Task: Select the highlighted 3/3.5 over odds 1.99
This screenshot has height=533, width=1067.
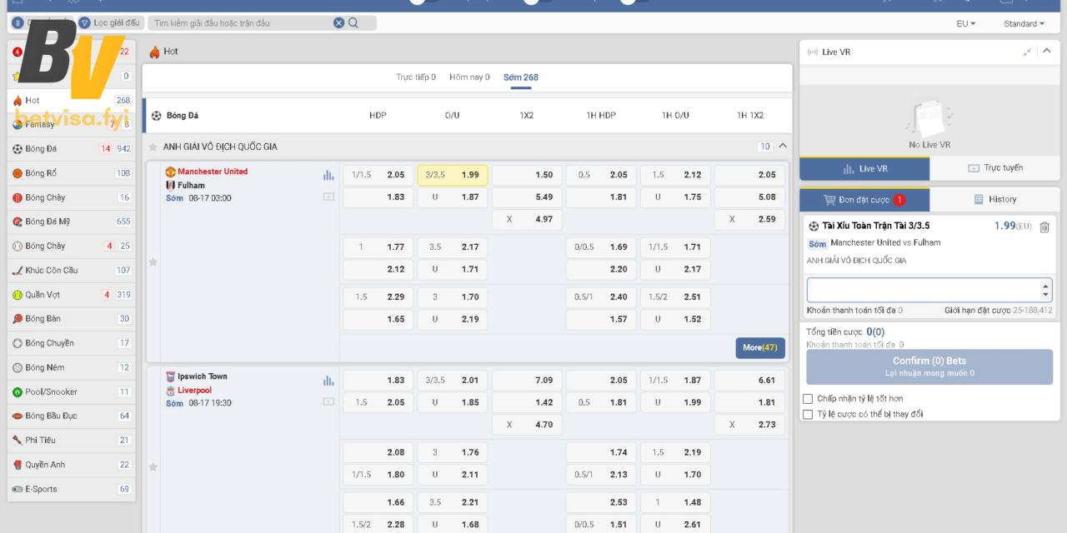Action: pyautogui.click(x=453, y=175)
